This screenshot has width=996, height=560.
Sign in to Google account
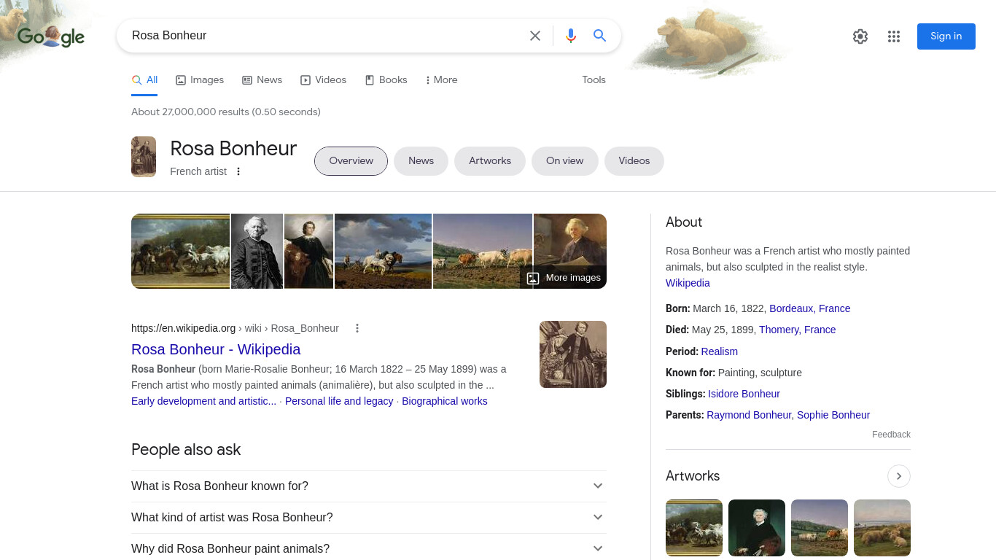pos(946,36)
